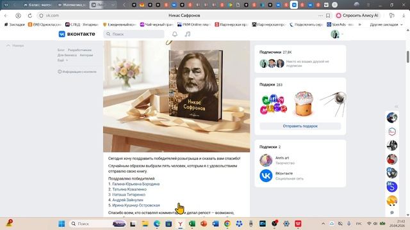Open Андрей Зайнулин's profile link
410x230 pixels.
coord(127,200)
